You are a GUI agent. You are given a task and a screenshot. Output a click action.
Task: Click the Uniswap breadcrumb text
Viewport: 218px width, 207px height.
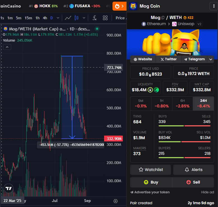pos(186,24)
